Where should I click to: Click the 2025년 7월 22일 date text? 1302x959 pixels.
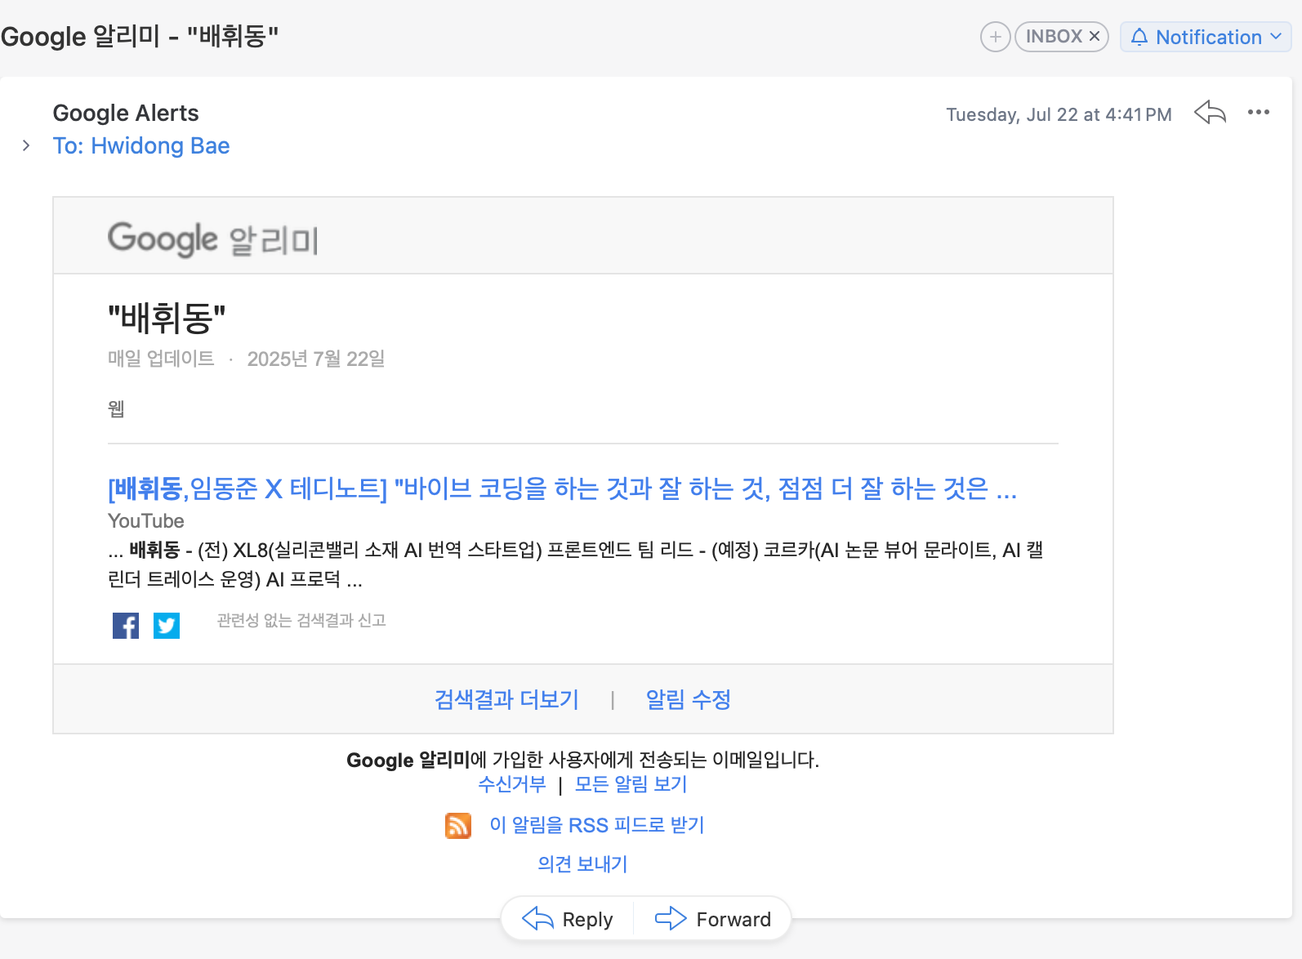click(x=316, y=359)
